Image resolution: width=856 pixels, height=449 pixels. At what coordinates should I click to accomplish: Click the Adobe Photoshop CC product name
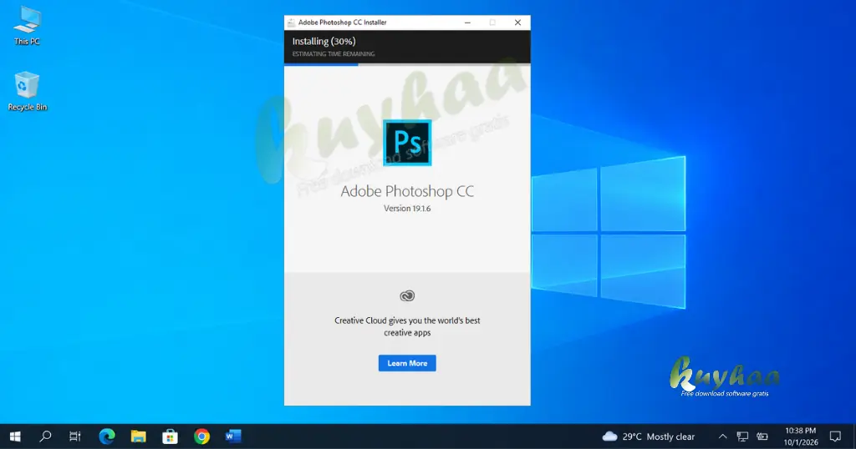click(x=407, y=191)
